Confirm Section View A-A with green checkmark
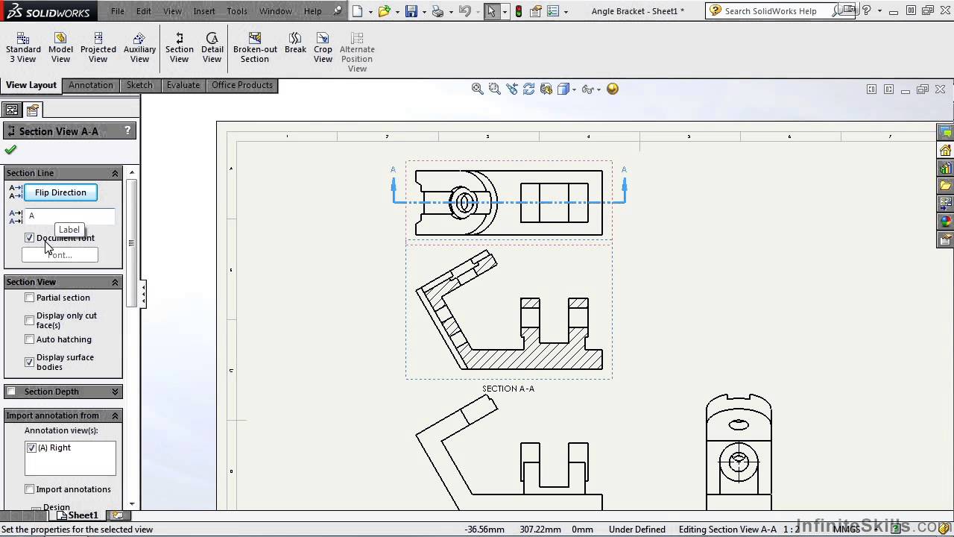Image resolution: width=954 pixels, height=537 pixels. coord(10,149)
